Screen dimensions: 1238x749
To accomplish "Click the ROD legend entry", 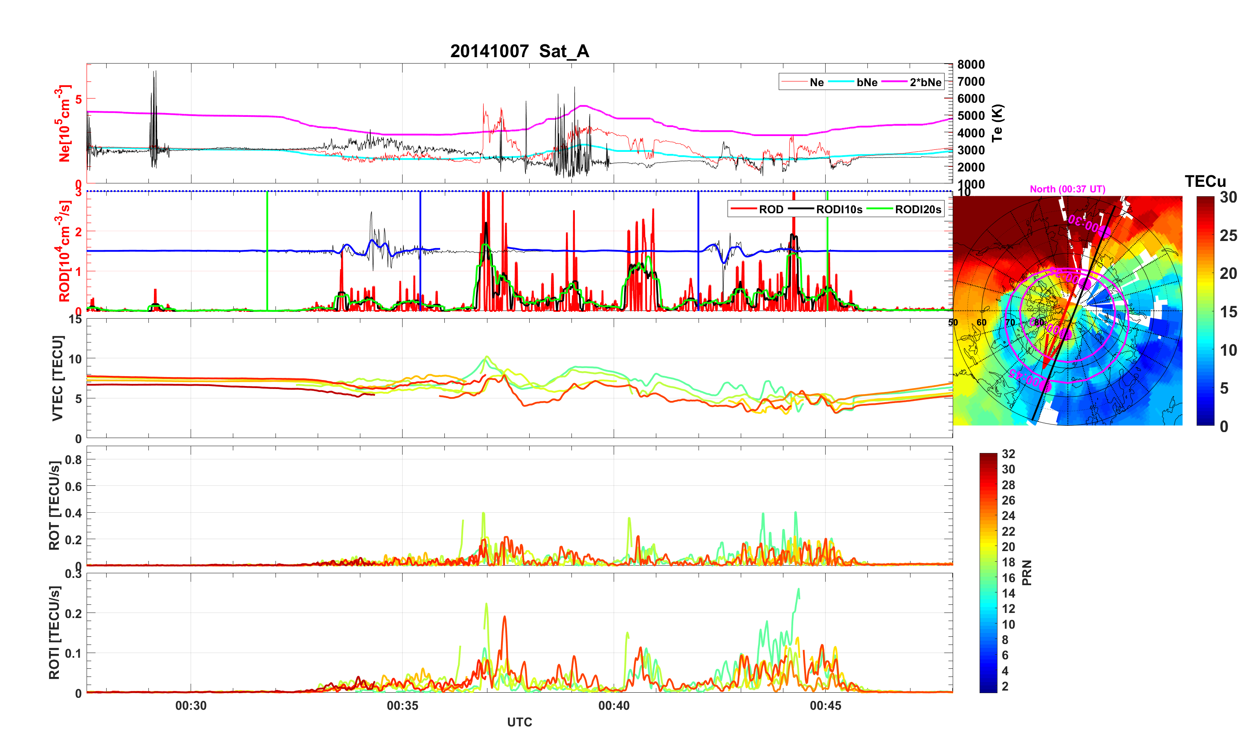I will (771, 209).
